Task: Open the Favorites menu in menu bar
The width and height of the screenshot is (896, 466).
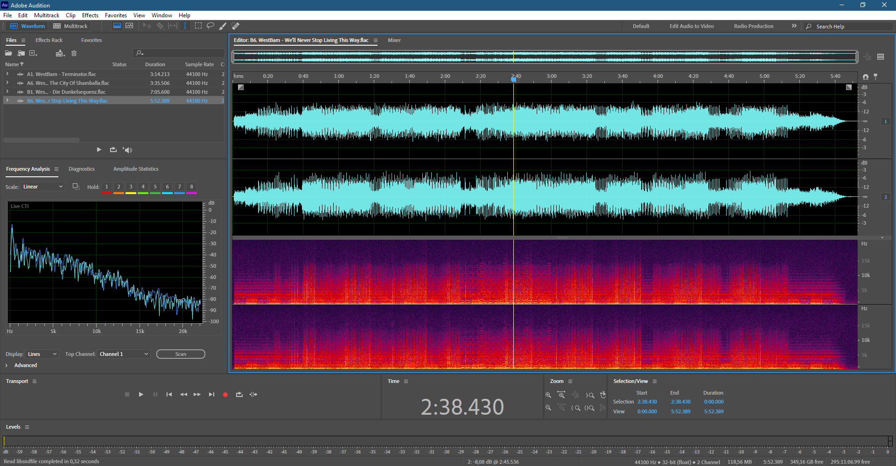Action: (x=116, y=15)
